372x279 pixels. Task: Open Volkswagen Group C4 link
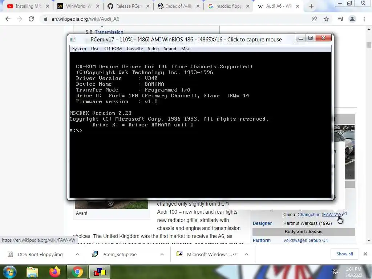tap(306, 240)
